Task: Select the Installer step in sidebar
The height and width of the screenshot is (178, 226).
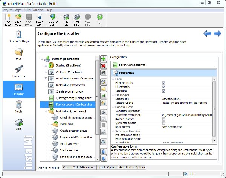Action: click(19, 89)
